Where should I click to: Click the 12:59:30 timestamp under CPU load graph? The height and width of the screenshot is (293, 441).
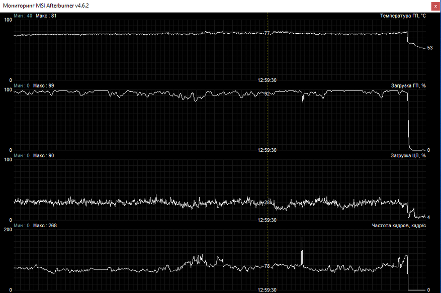[x=267, y=220]
